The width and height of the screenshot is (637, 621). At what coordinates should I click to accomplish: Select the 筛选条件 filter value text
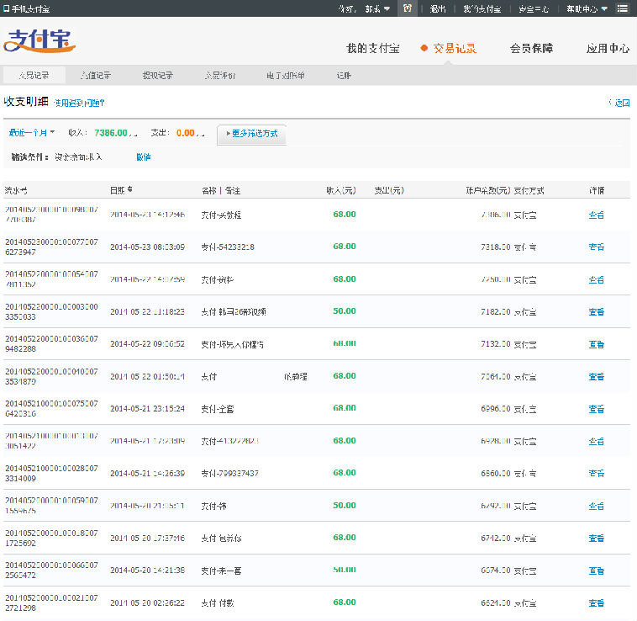click(x=78, y=157)
